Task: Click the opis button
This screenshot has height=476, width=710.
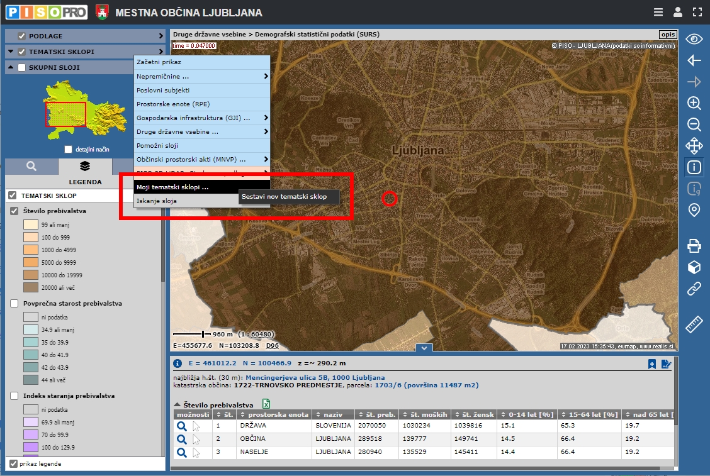Action: point(668,35)
